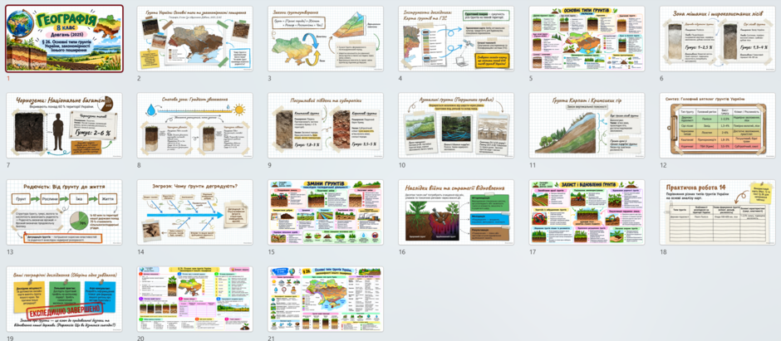Select slide 7 Чорноземи thumbnail
This screenshot has width=781, height=341.
[64, 125]
